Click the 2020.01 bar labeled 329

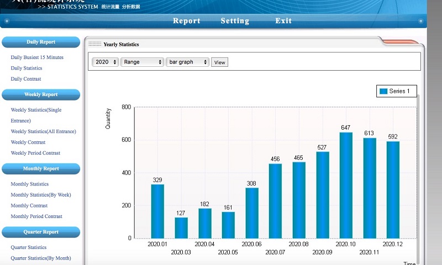[157, 211]
